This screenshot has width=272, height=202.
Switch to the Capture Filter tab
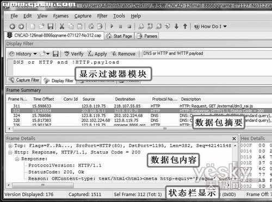coord(24,80)
